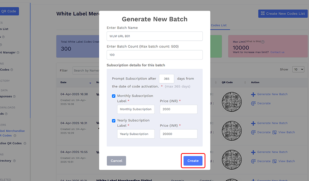
Task: Click the plus icon in first row
Action: [253, 94]
